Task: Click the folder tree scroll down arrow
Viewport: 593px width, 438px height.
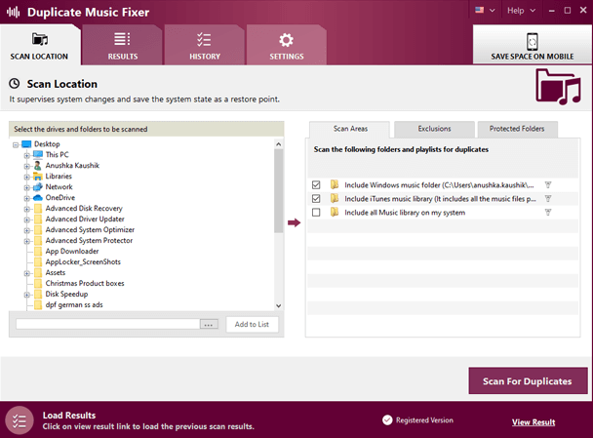Action: pyautogui.click(x=278, y=305)
